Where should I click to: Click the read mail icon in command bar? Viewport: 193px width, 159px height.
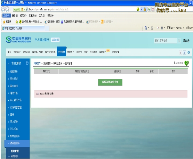(158, 28)
